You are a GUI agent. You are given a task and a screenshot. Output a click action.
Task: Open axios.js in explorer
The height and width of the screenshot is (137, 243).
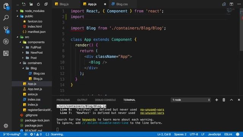click(x=32, y=94)
